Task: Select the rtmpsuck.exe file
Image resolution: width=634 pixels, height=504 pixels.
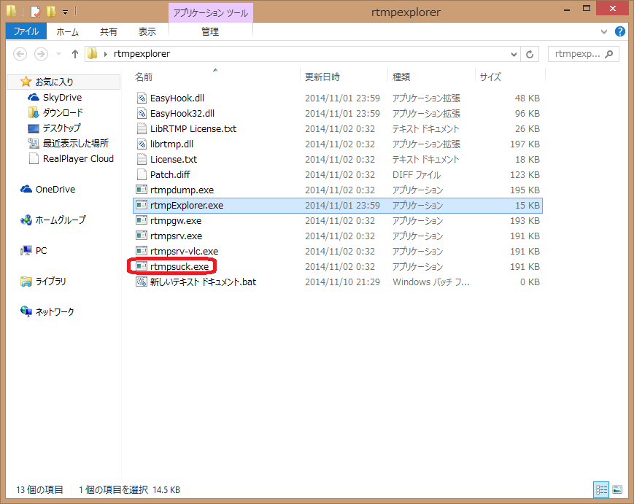Action: tap(179, 266)
